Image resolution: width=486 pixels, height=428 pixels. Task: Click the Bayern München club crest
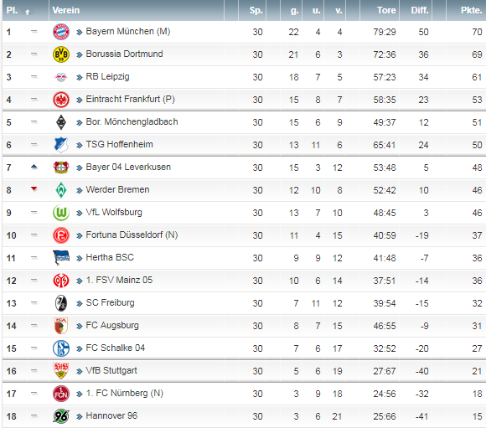point(61,32)
